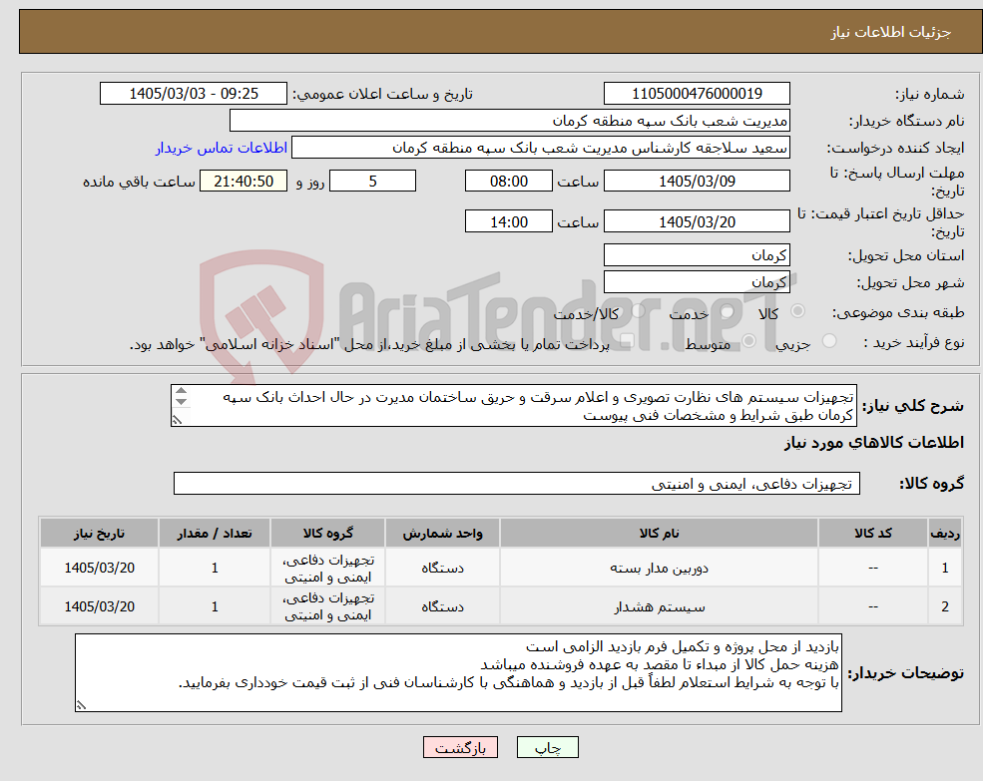Image resolution: width=983 pixels, height=781 pixels.
Task: Select the جزیی purchase type radio
Action: (x=828, y=341)
